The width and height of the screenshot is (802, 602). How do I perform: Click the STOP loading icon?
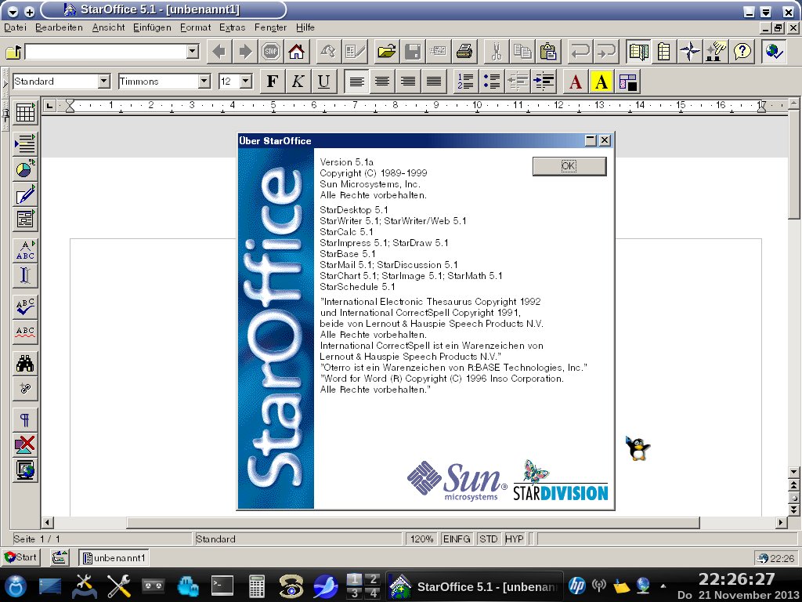[x=270, y=51]
